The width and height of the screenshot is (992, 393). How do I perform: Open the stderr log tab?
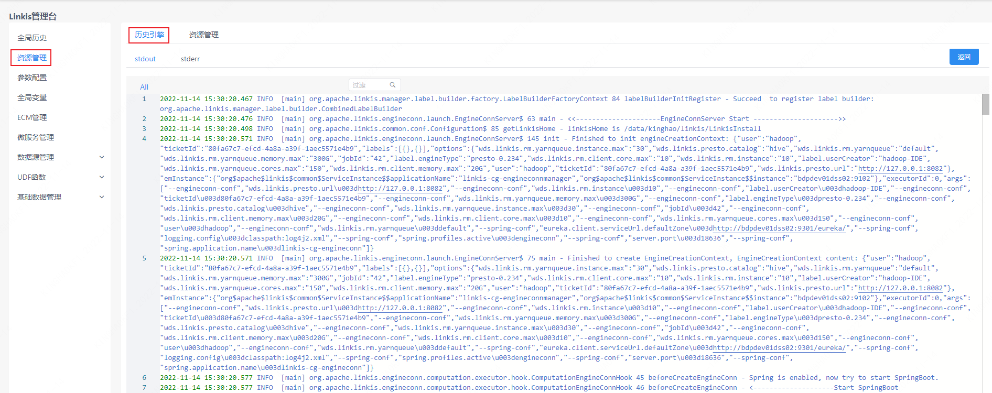[190, 59]
